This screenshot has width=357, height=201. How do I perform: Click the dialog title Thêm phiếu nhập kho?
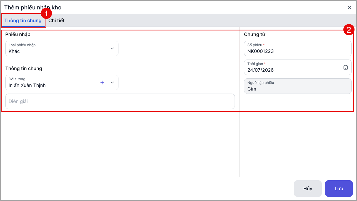point(33,7)
